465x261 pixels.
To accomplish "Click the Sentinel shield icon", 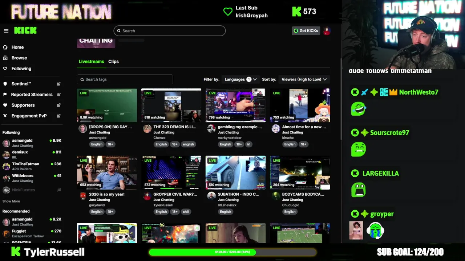I will pos(5,84).
